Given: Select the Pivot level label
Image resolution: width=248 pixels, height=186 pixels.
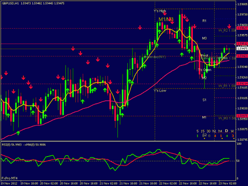Looking at the screenshot, I should [x=204, y=56].
